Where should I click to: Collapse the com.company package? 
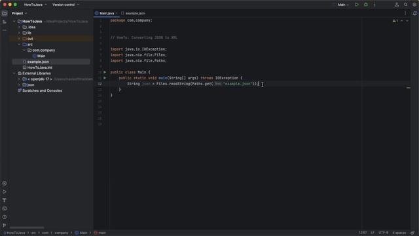(x=24, y=50)
